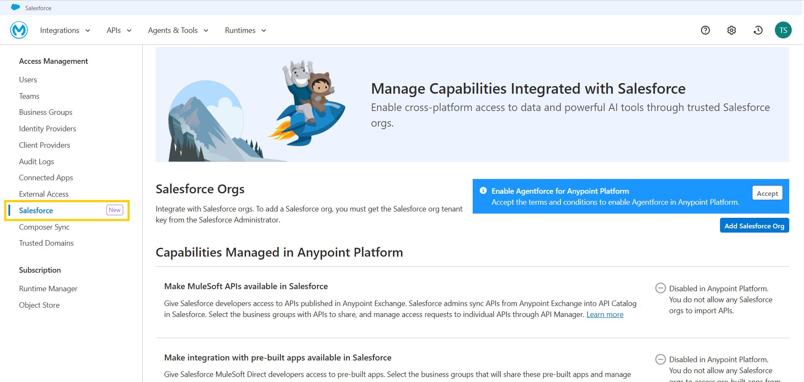Click the rocket mascot banner illustration
Screen dimensions: 804x382
coord(310,106)
